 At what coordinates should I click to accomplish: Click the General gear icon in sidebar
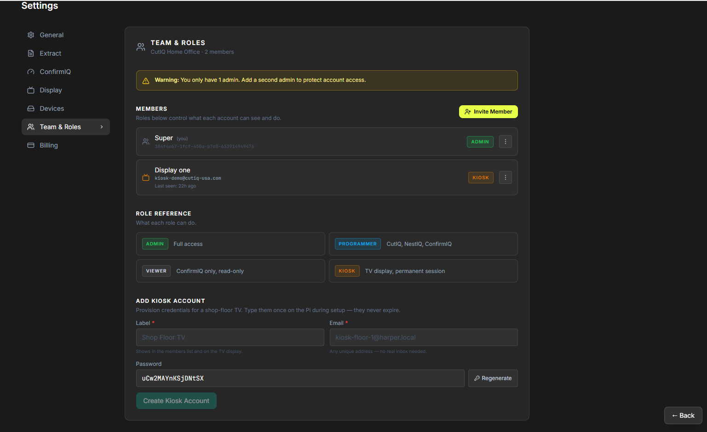coord(31,35)
